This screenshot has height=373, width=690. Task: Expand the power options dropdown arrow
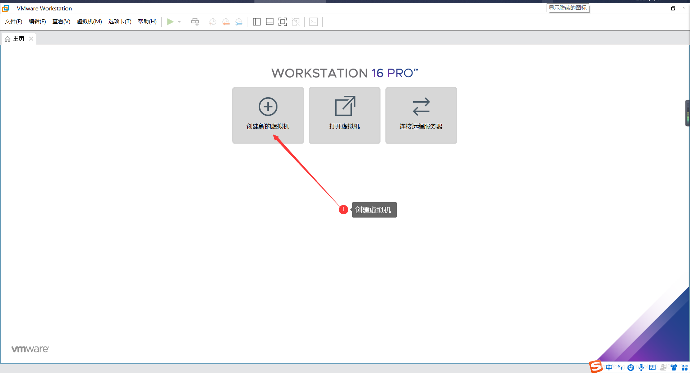[179, 22]
